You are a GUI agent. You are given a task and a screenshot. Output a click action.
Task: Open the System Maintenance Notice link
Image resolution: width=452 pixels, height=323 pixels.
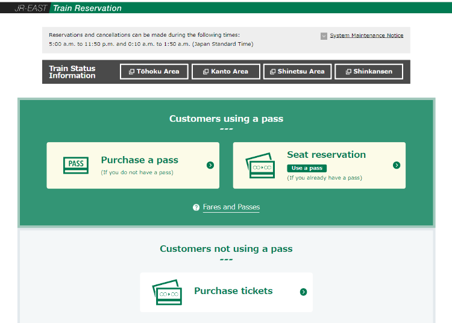click(x=366, y=36)
